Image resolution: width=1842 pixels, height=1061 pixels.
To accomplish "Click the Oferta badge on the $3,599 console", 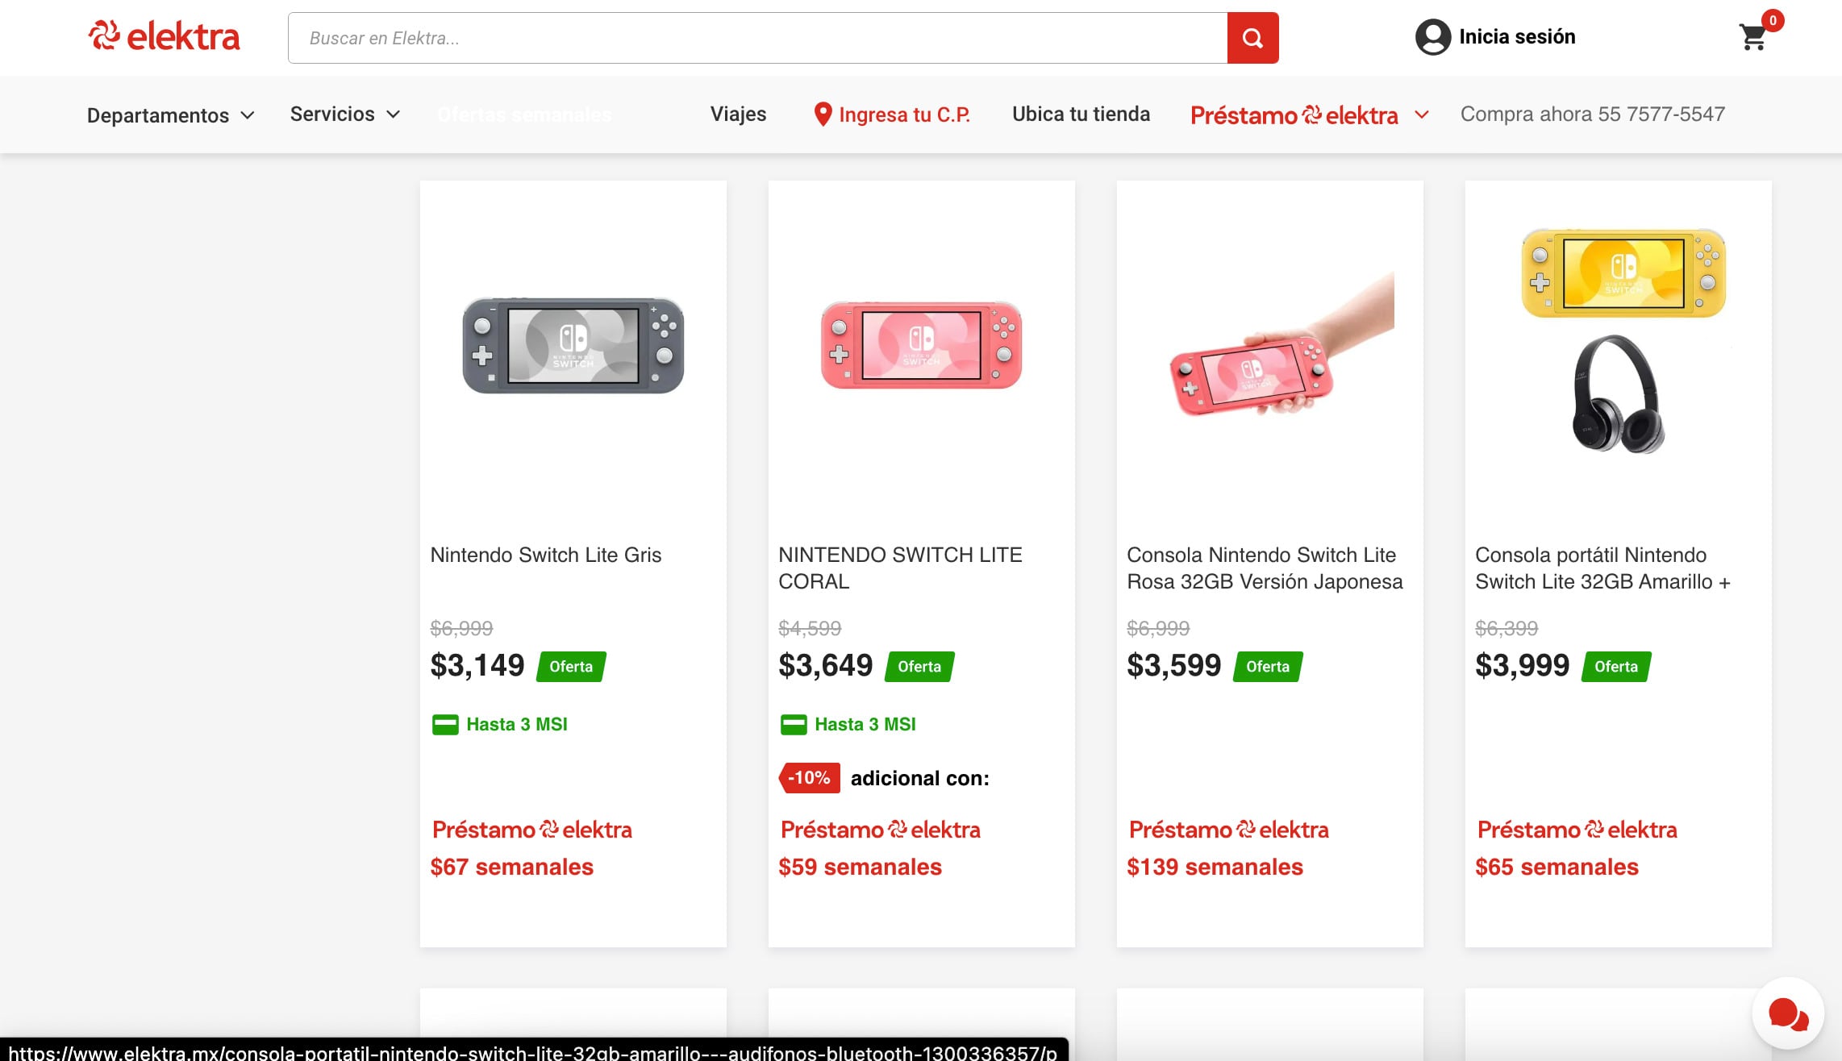I will (1268, 667).
